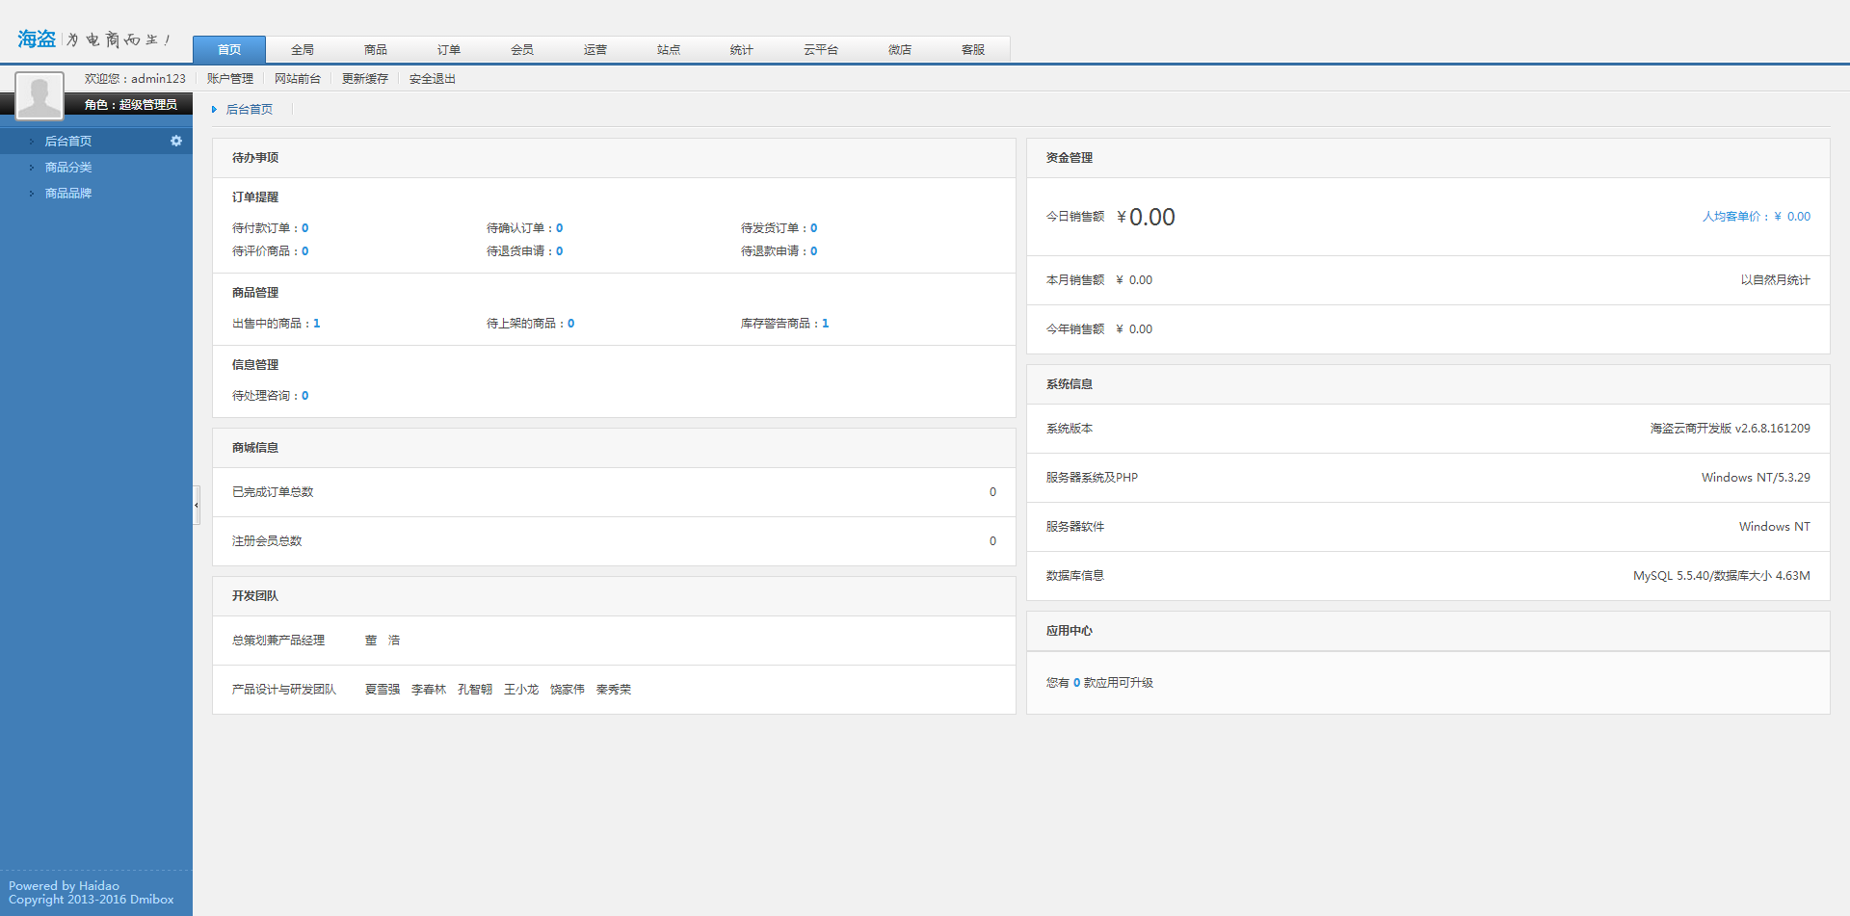Open the 商品 tab
Image resolution: width=1850 pixels, height=916 pixels.
tap(376, 49)
